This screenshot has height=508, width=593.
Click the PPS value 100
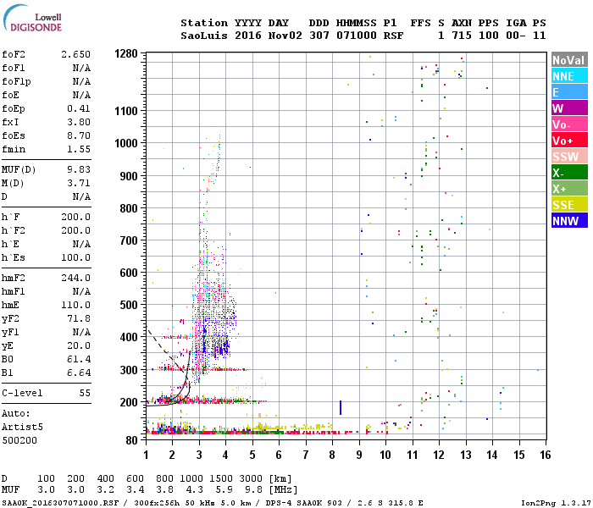489,36
